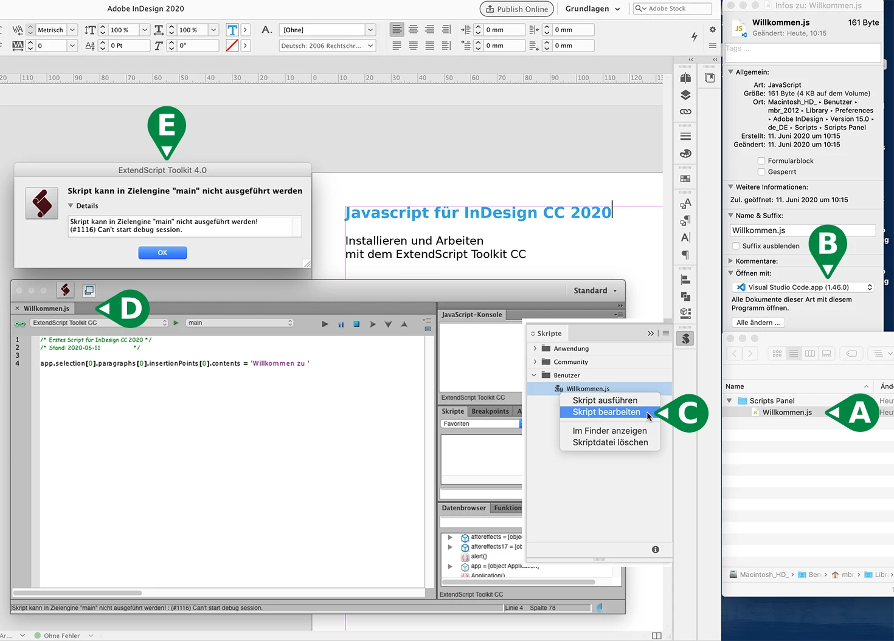Expand the Anwendung folder in Skripte panel

(x=535, y=348)
